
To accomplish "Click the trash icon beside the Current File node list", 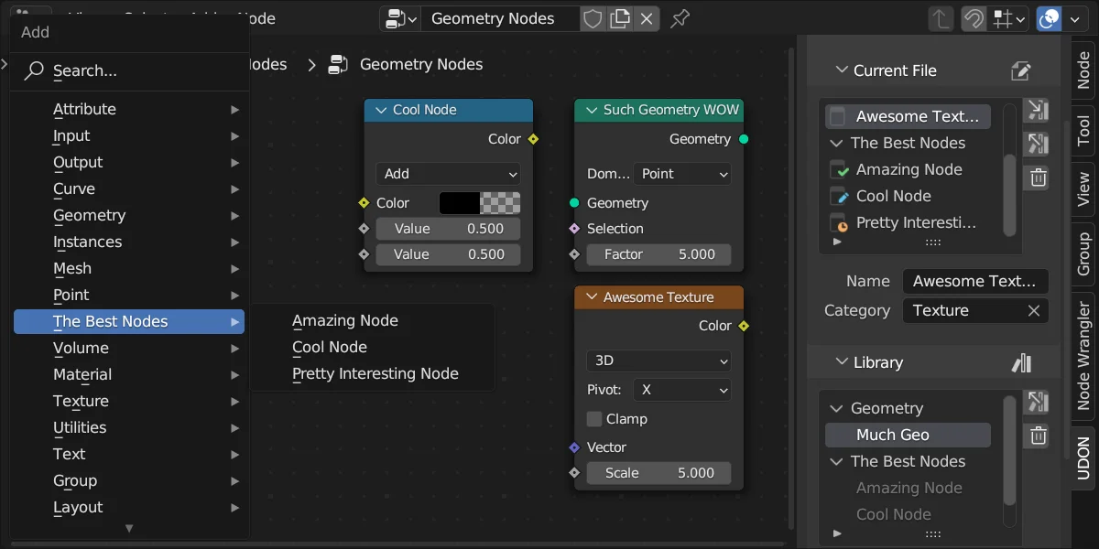I will tap(1037, 178).
